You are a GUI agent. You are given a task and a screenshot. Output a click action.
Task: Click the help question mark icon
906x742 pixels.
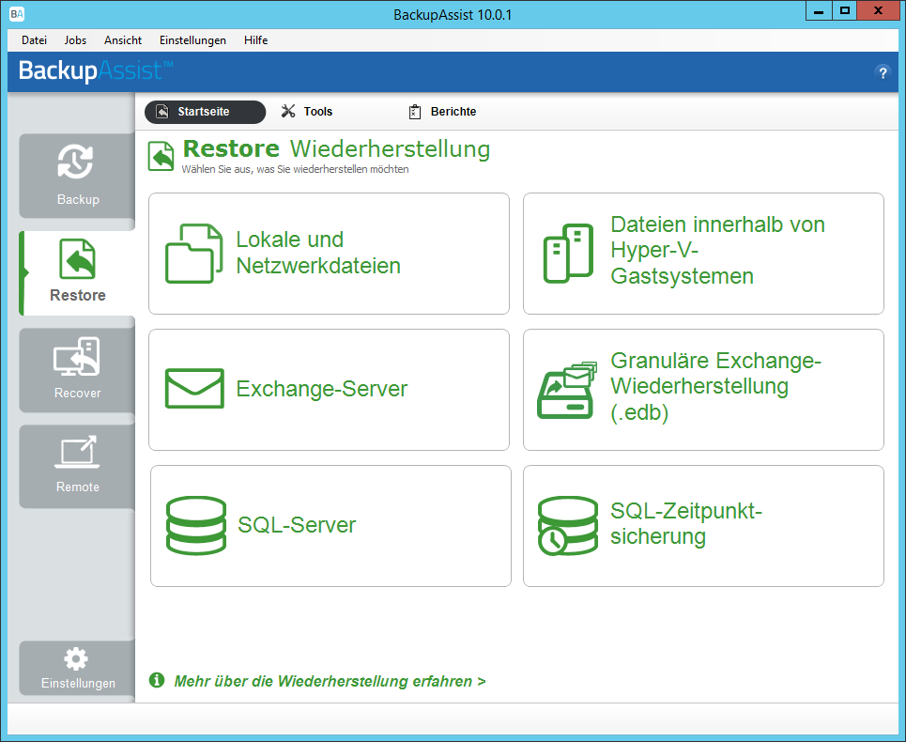coord(883,72)
